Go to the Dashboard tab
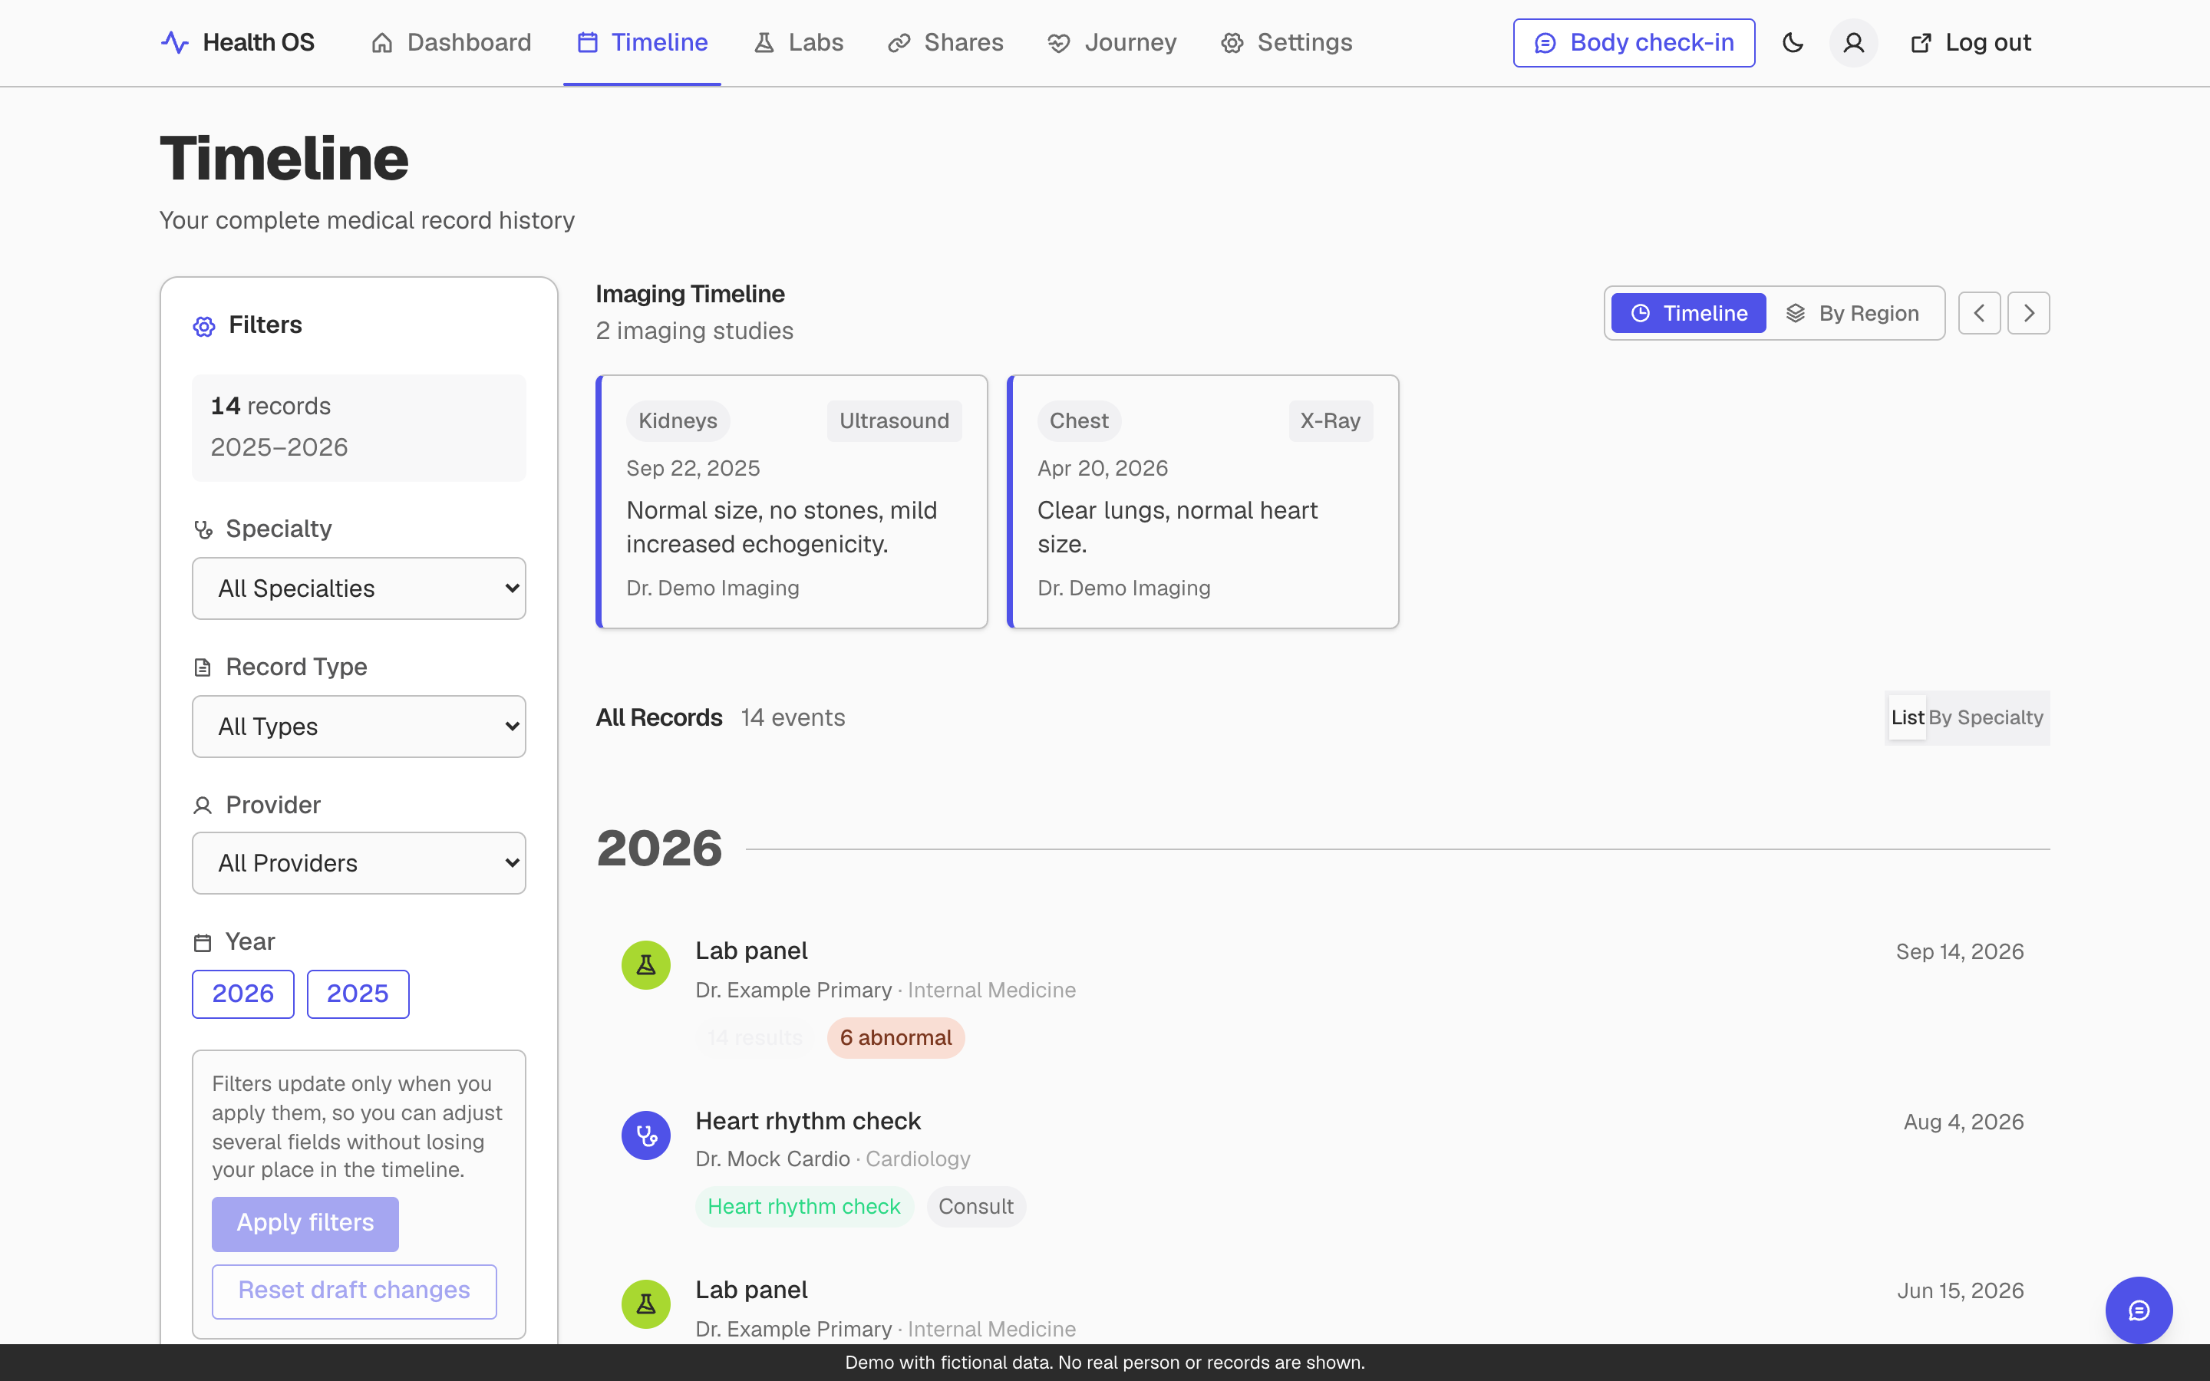 451,43
